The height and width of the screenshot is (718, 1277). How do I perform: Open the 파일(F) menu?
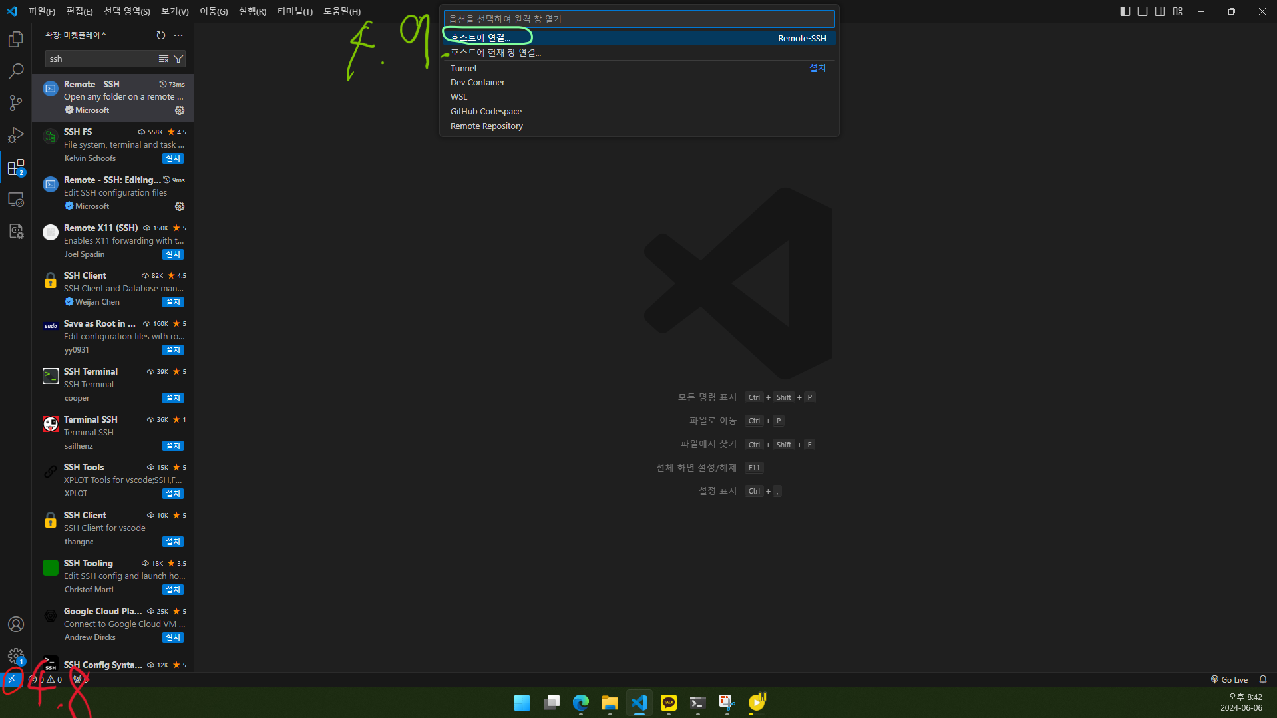coord(42,11)
